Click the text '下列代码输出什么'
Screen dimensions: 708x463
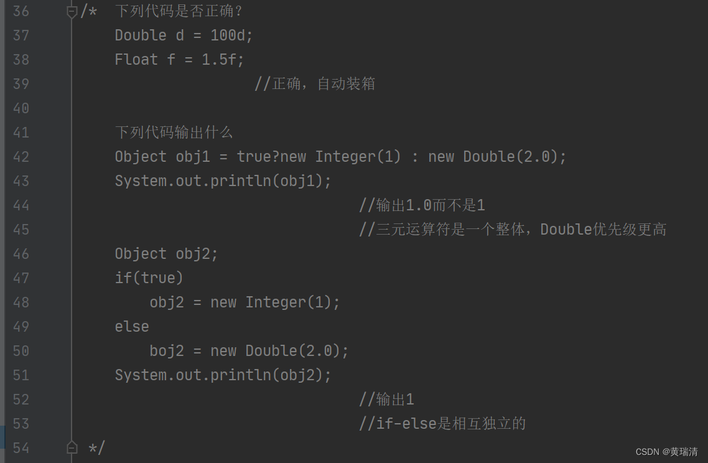point(174,133)
